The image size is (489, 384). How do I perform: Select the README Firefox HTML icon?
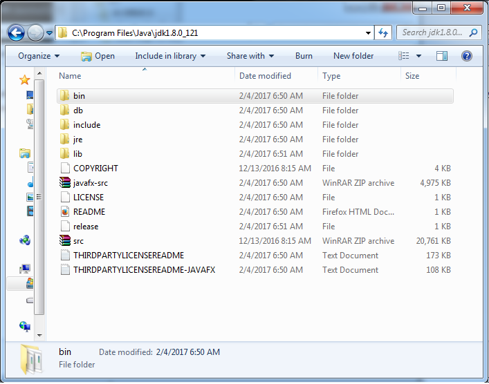coord(65,212)
